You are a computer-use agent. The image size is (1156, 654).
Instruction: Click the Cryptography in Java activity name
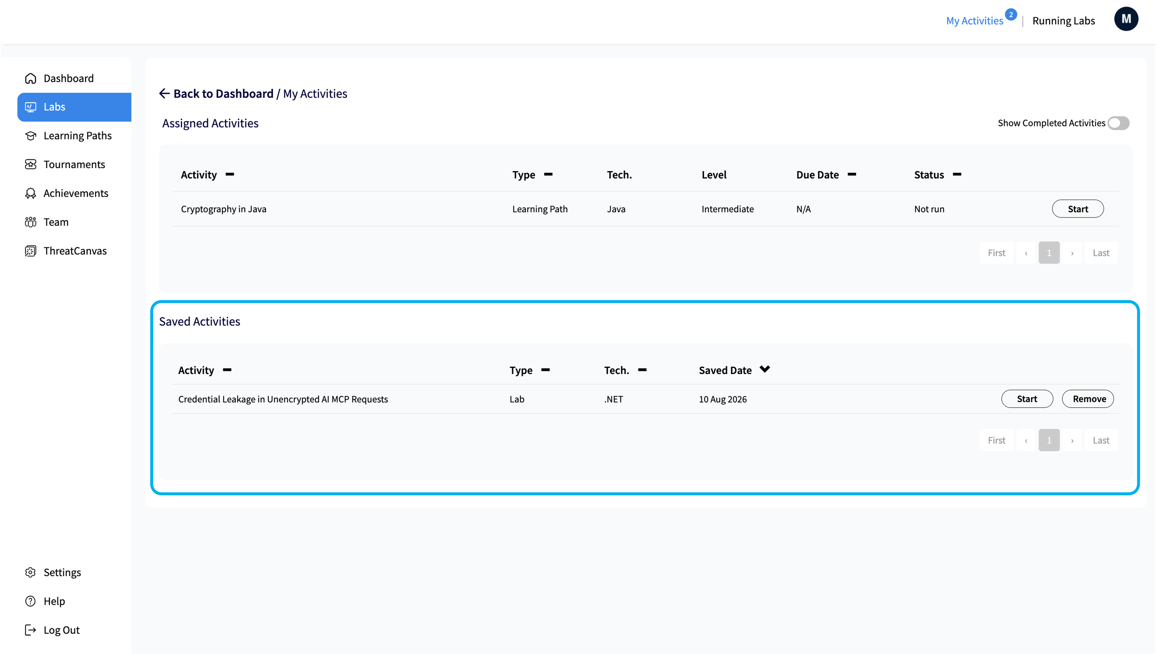[x=223, y=209]
